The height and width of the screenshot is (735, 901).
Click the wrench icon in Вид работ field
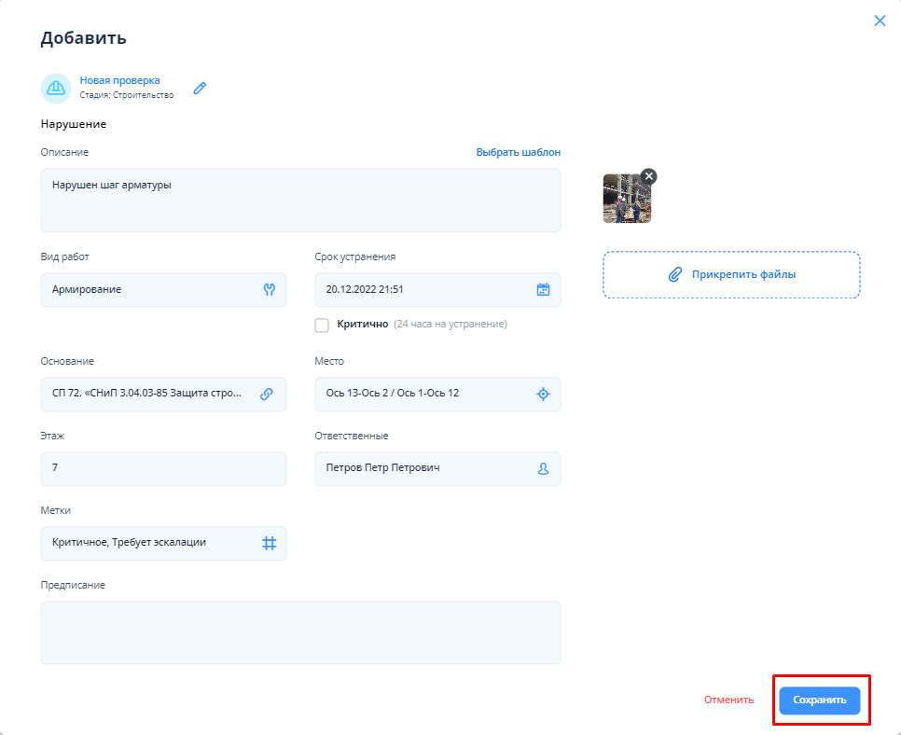(x=270, y=289)
